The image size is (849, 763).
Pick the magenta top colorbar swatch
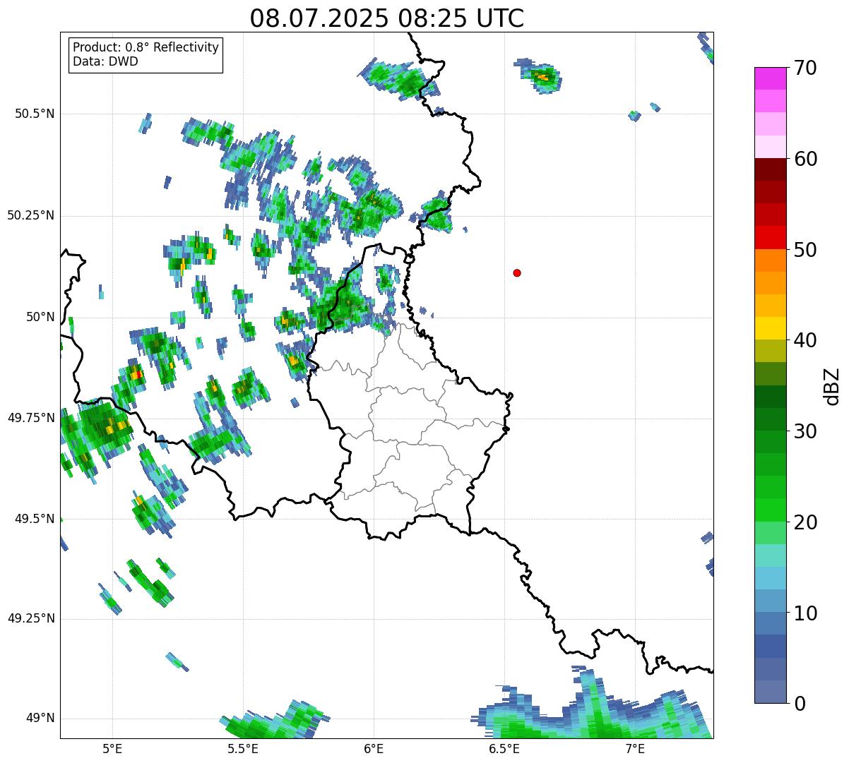pos(770,78)
